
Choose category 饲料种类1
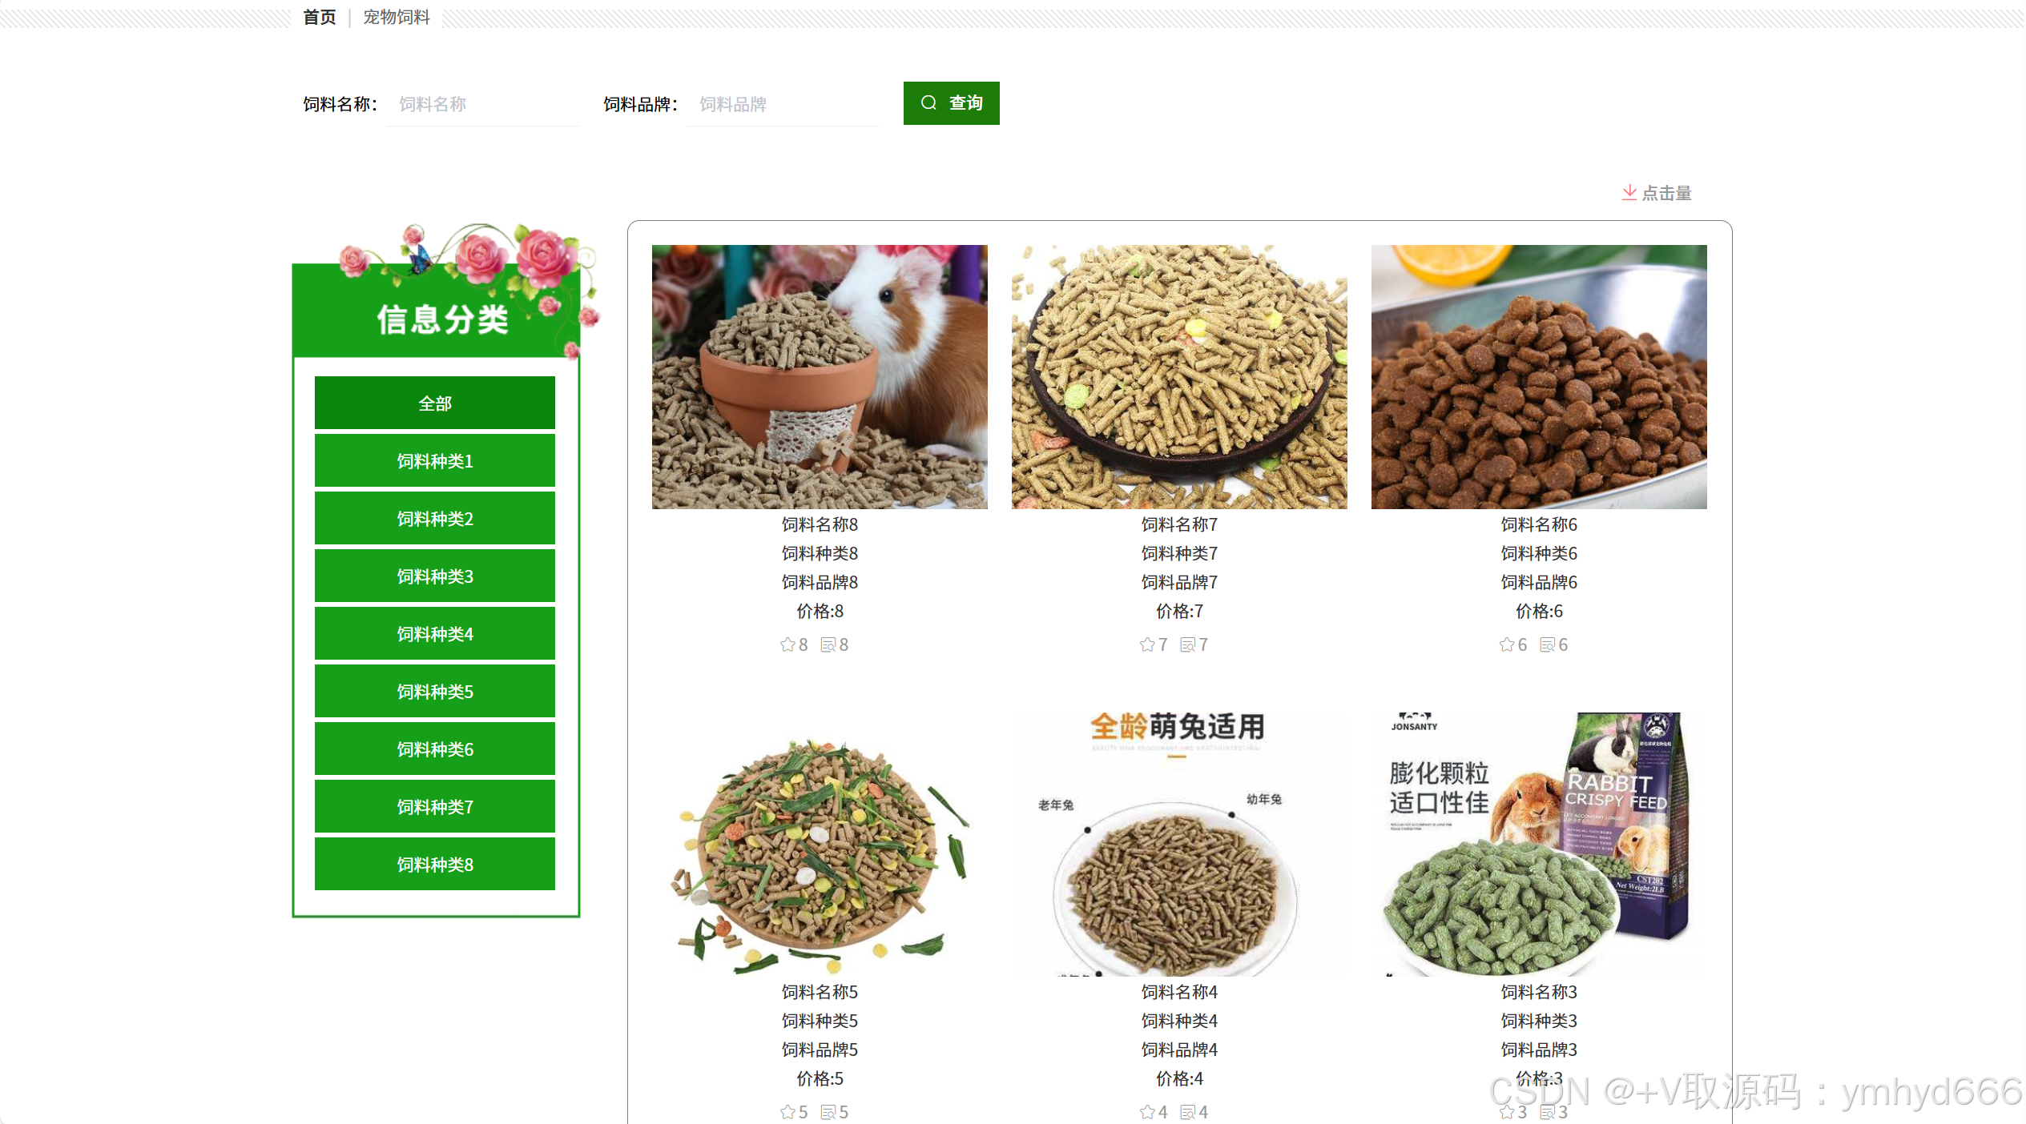coord(434,461)
